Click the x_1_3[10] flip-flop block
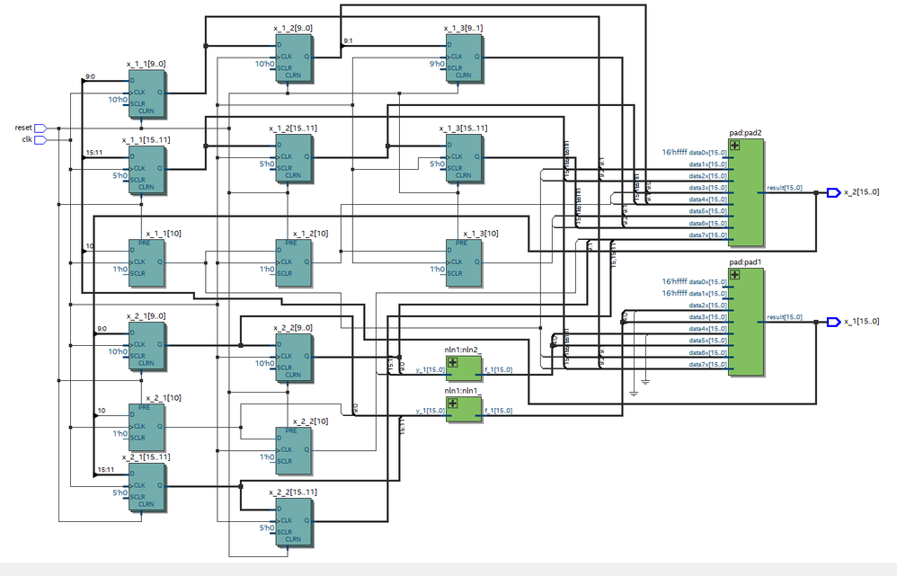Viewport: 897px width, 576px height. 464,263
